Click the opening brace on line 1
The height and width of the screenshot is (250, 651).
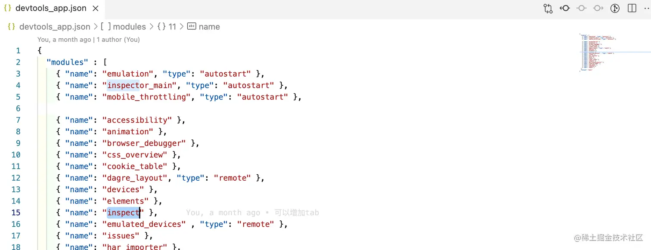[40, 51]
